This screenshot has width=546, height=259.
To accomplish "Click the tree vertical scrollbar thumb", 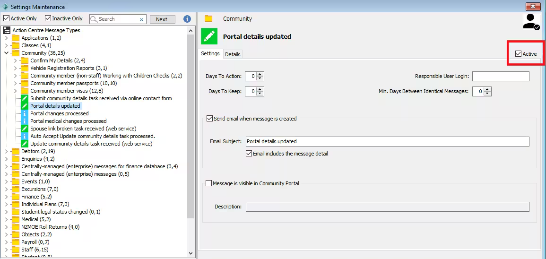I will 191,126.
